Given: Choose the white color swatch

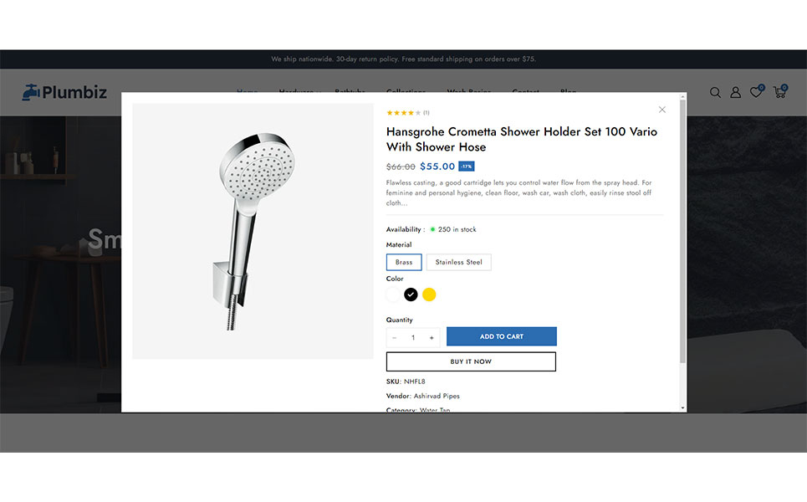Looking at the screenshot, I should pos(393,295).
